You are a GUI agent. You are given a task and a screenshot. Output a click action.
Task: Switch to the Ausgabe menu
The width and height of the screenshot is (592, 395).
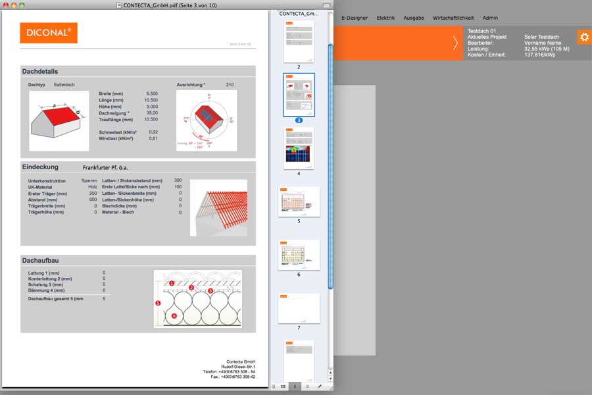point(414,18)
